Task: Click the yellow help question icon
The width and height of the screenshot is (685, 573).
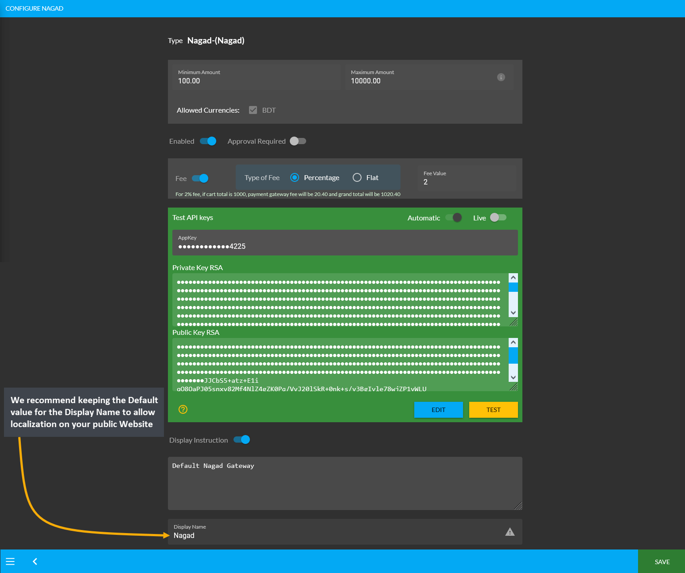Action: point(183,409)
